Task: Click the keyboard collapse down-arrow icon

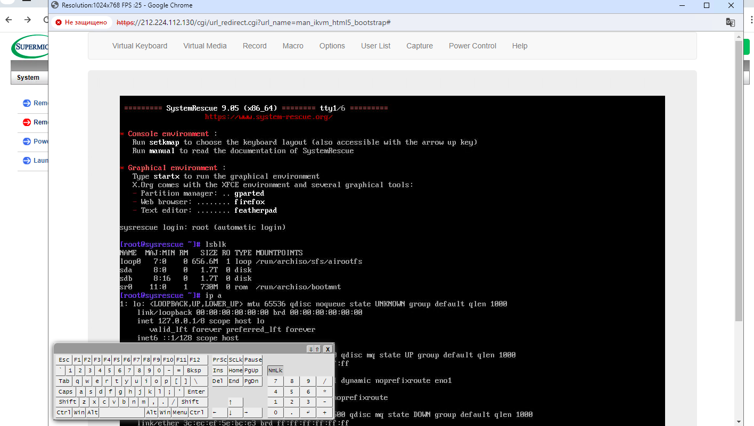Action: [x=310, y=349]
